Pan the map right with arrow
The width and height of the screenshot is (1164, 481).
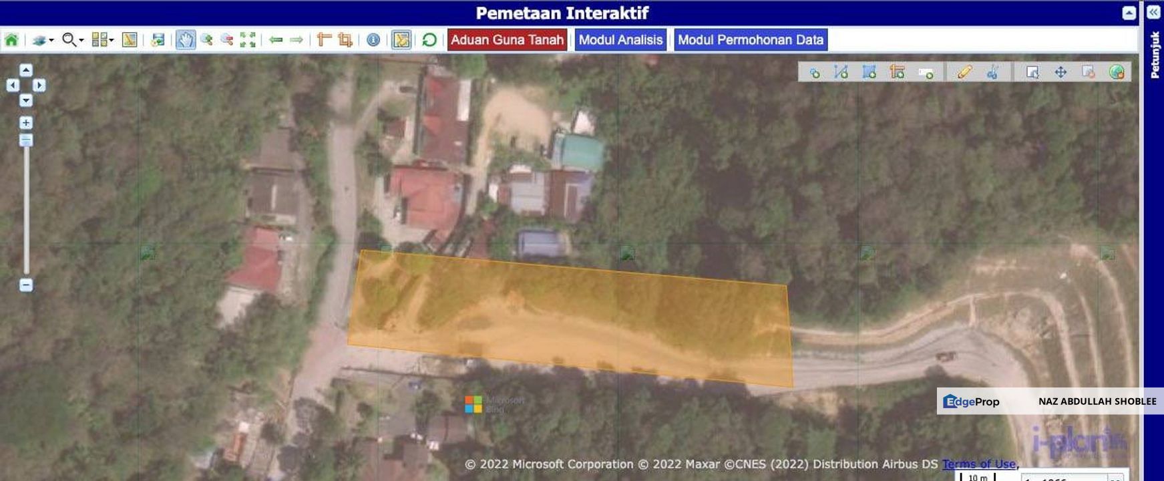click(39, 85)
